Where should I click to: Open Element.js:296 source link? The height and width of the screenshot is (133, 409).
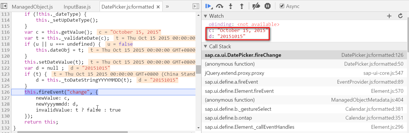pyautogui.click(x=387, y=127)
